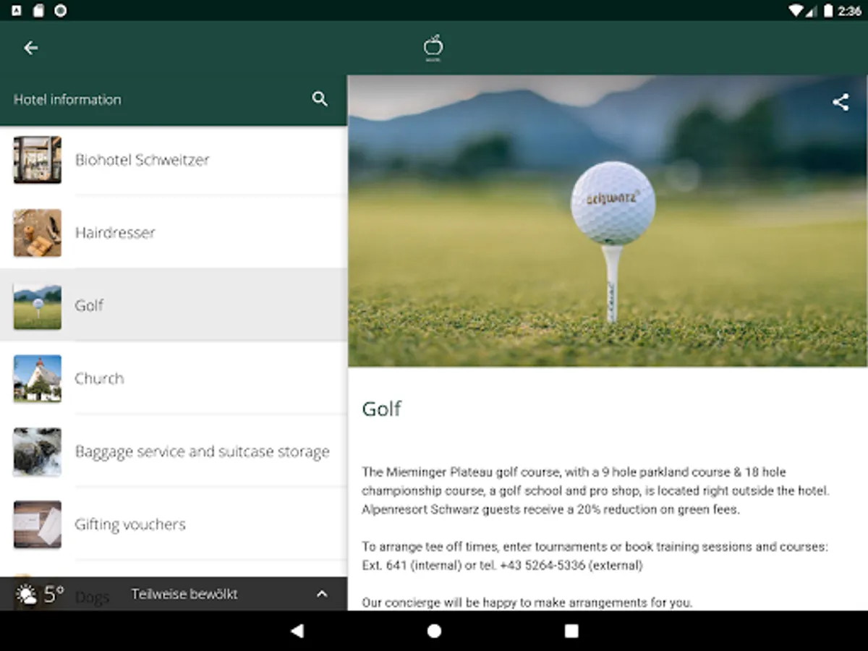This screenshot has height=651, width=868.
Task: Tap the Hotel information title
Action: point(67,99)
